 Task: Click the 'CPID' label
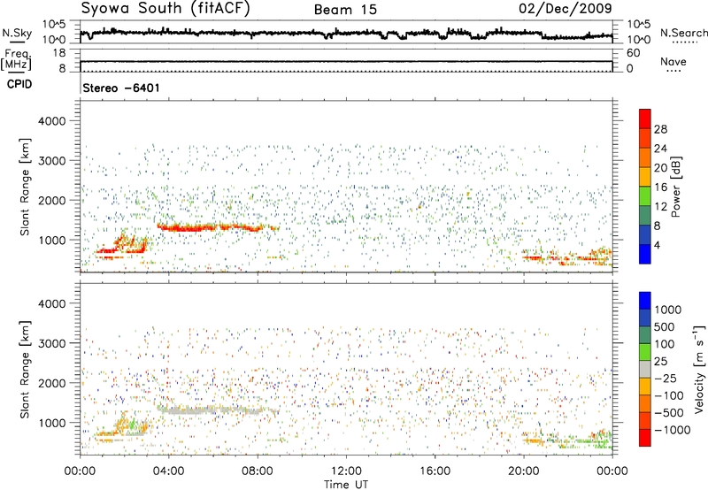tap(19, 84)
